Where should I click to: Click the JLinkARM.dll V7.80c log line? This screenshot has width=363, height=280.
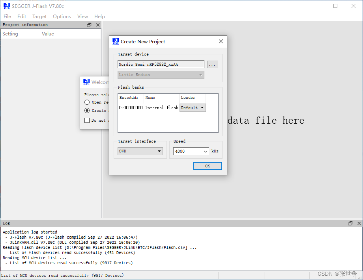73,242
